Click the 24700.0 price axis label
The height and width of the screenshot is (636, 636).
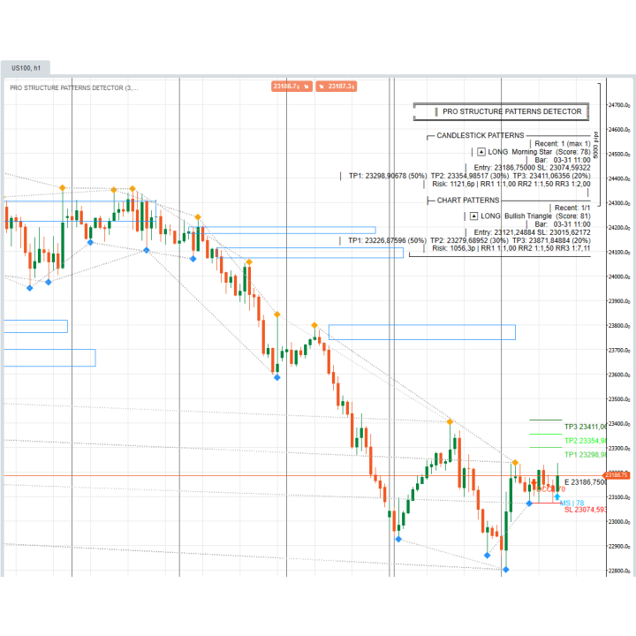pos(619,105)
